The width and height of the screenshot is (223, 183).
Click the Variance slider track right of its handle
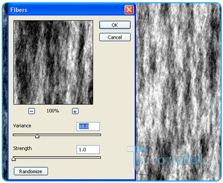click(70, 135)
